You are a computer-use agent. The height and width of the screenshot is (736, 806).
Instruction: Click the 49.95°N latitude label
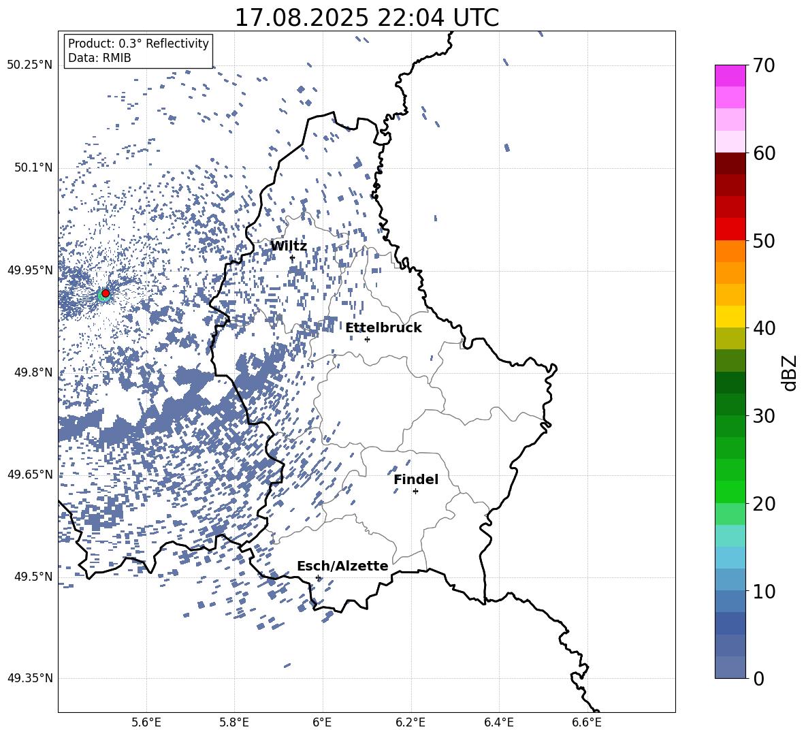coord(30,270)
